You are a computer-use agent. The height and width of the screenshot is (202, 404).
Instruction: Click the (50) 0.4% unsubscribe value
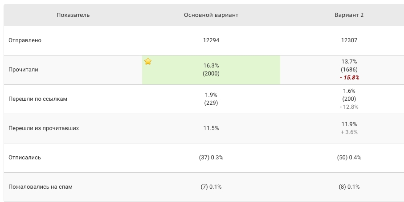coord(349,158)
